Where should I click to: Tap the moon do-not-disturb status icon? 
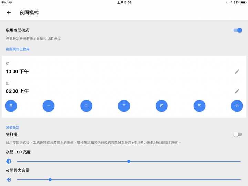coord(227,2)
